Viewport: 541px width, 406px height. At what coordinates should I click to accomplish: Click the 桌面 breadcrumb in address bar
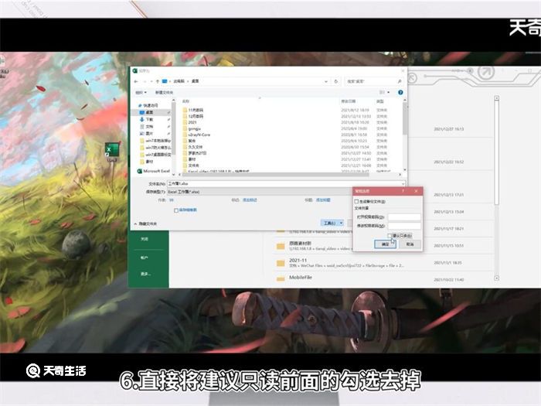point(195,81)
